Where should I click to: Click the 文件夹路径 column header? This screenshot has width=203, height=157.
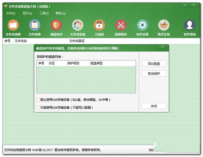pos(126,41)
